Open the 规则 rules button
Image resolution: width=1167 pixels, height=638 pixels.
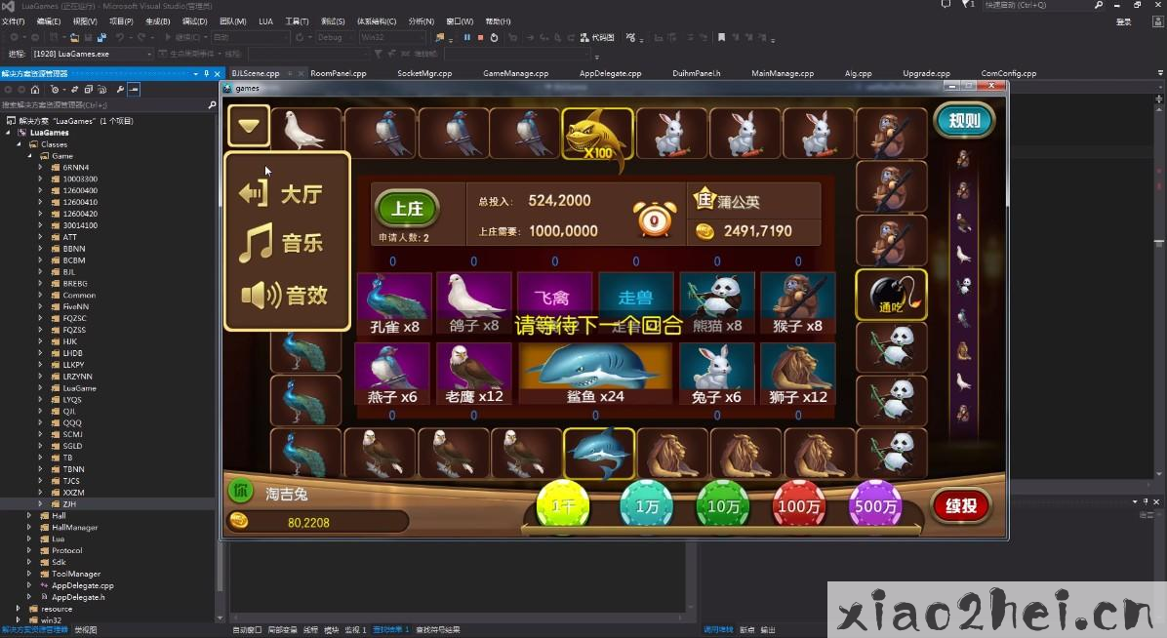(965, 121)
